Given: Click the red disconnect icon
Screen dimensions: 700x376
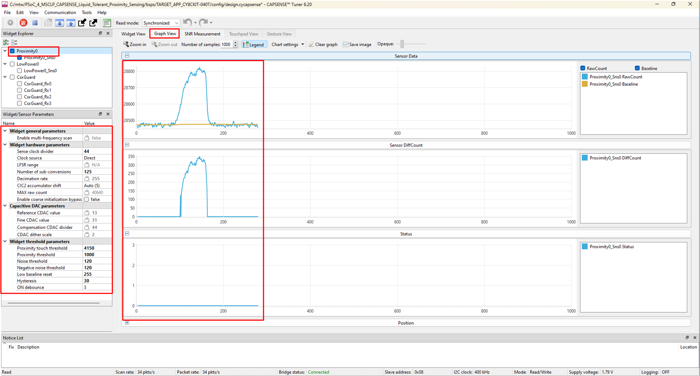Looking at the screenshot, I should pos(23,23).
